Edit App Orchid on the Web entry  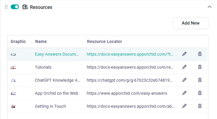coord(184,93)
